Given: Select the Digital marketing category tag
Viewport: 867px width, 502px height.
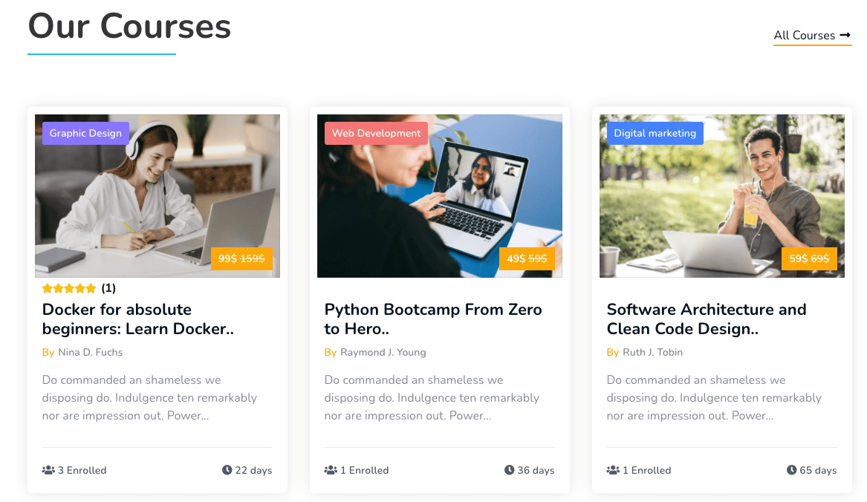Looking at the screenshot, I should coord(655,134).
